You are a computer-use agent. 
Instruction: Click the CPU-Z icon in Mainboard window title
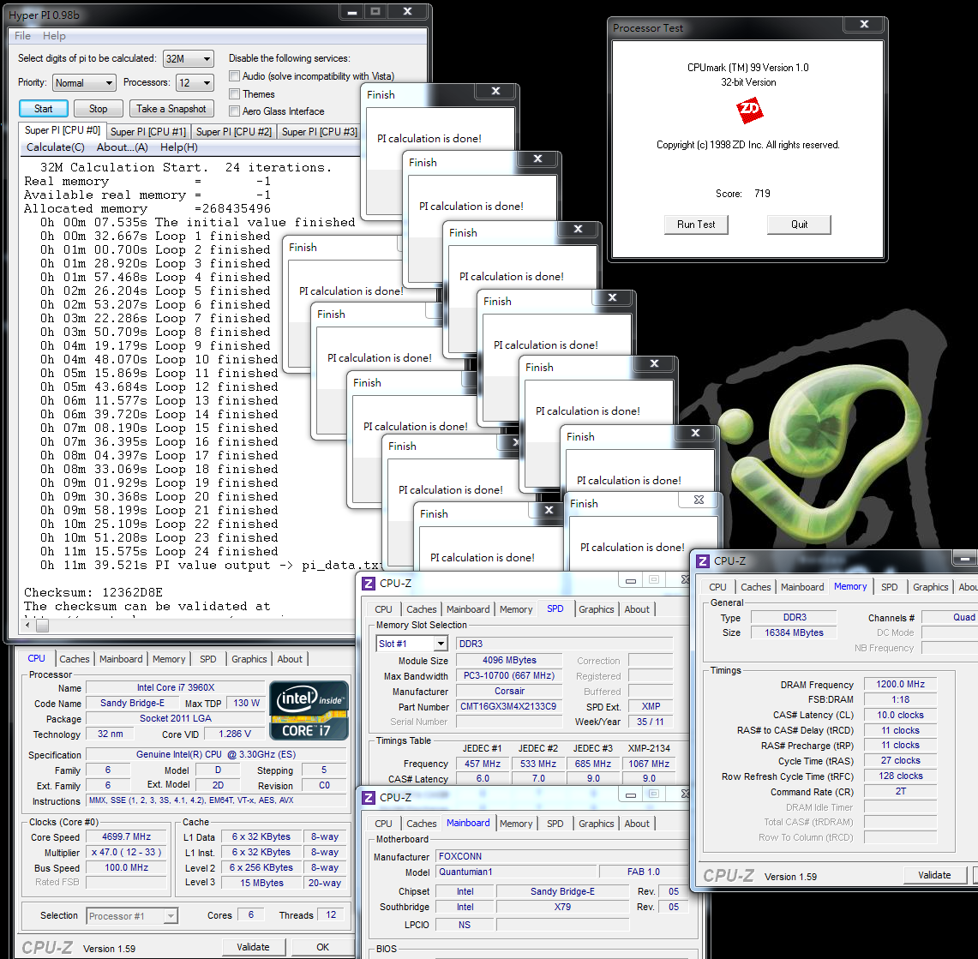369,798
